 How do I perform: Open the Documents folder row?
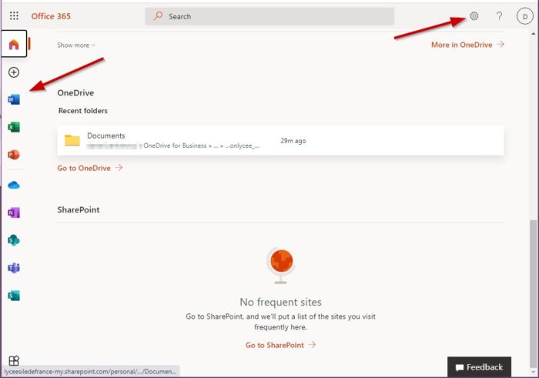(x=280, y=141)
